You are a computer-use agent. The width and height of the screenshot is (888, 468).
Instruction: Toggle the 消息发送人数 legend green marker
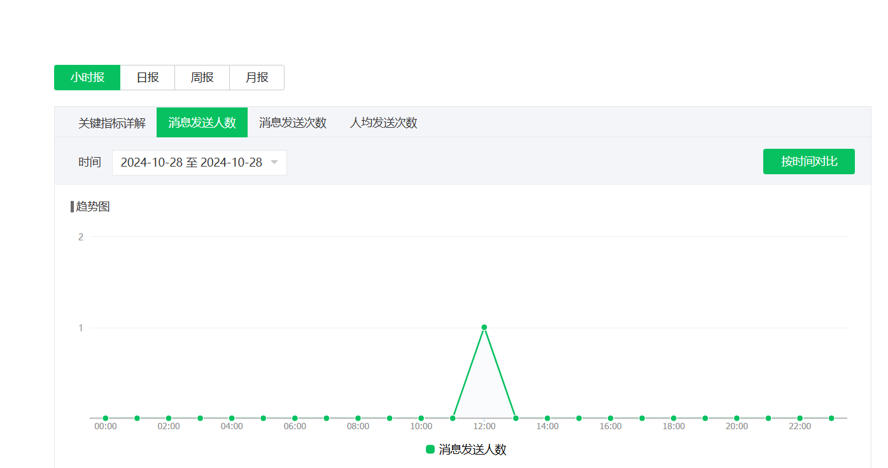(430, 450)
